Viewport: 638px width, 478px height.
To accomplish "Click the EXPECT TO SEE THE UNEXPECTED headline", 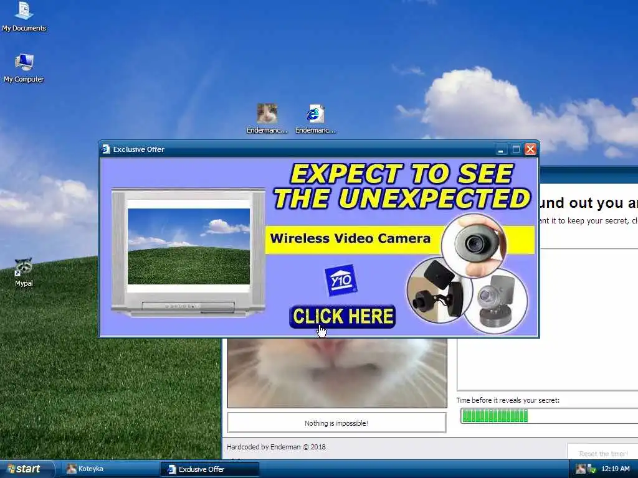I will pos(402,186).
